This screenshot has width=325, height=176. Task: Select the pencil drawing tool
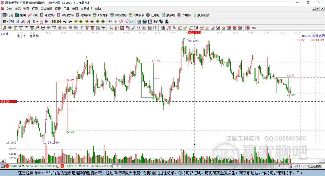coord(4,28)
